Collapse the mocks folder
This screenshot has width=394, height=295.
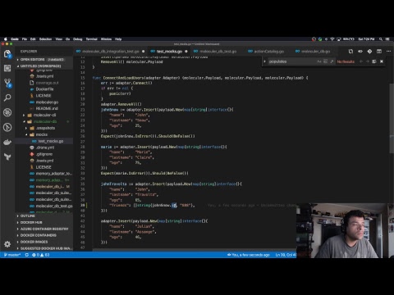click(44, 134)
